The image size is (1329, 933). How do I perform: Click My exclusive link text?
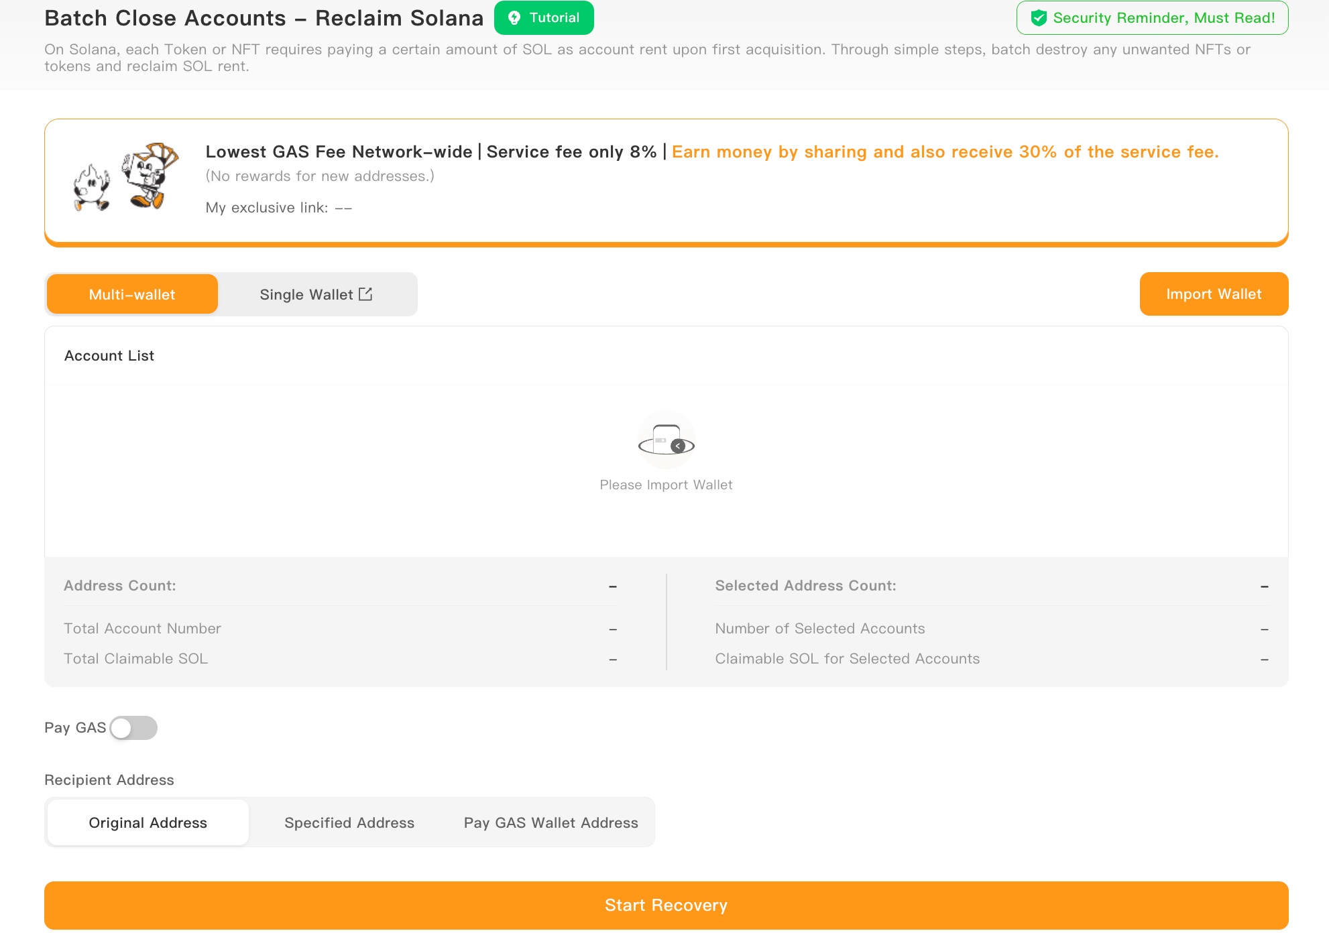pos(279,208)
